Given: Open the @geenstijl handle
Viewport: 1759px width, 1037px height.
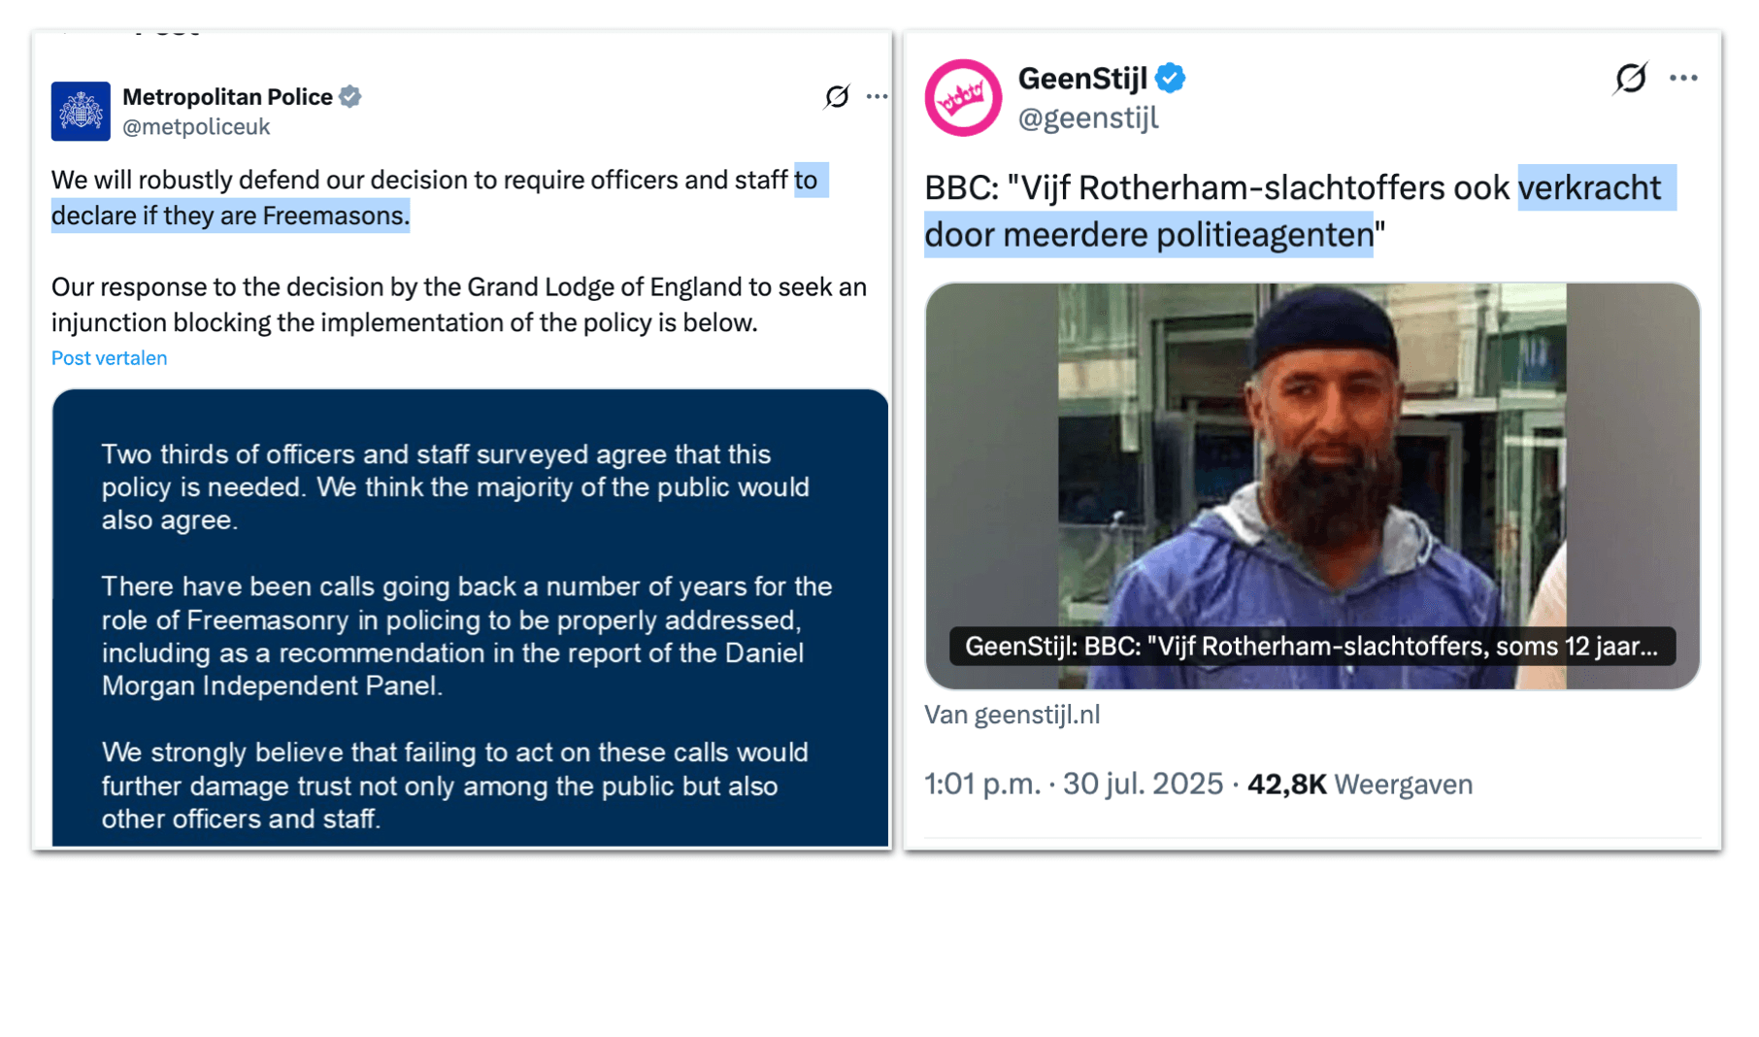Looking at the screenshot, I should [1088, 118].
